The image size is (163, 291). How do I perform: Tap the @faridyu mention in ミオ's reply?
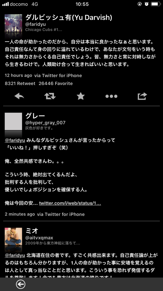point(15,256)
